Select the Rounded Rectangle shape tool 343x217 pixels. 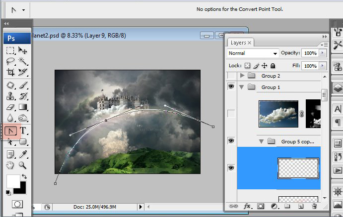[22, 141]
